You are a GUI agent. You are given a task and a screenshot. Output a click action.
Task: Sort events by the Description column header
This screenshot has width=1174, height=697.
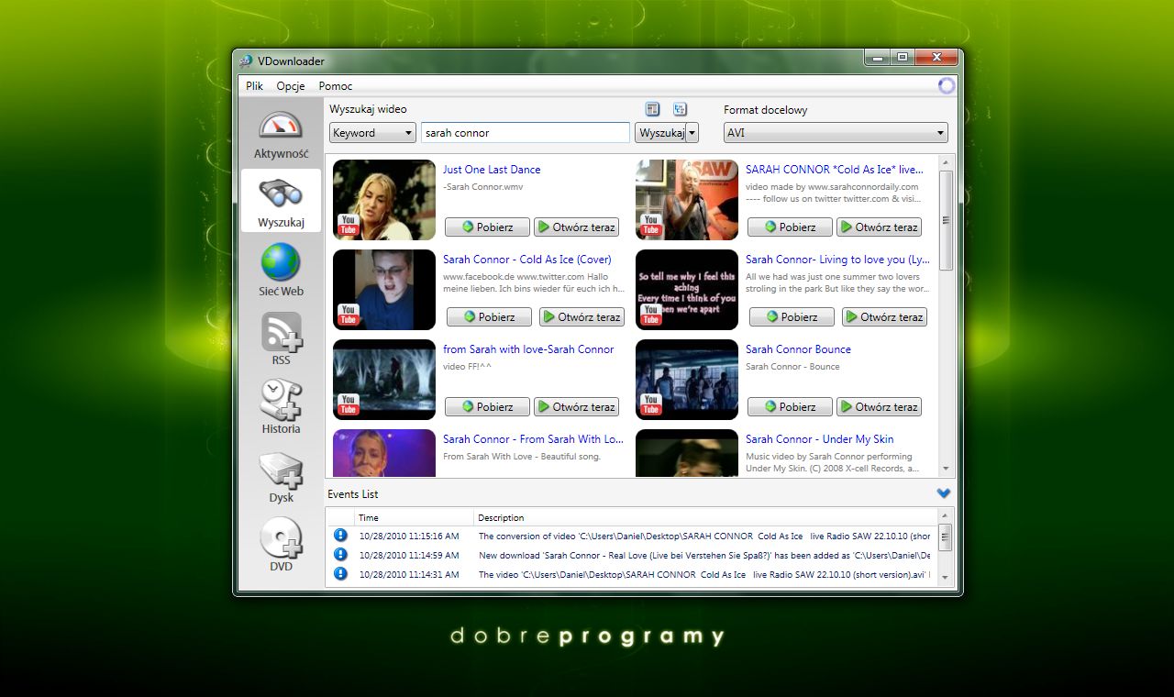[x=706, y=517]
